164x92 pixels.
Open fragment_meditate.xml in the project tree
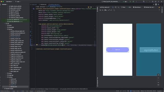tap(17, 56)
